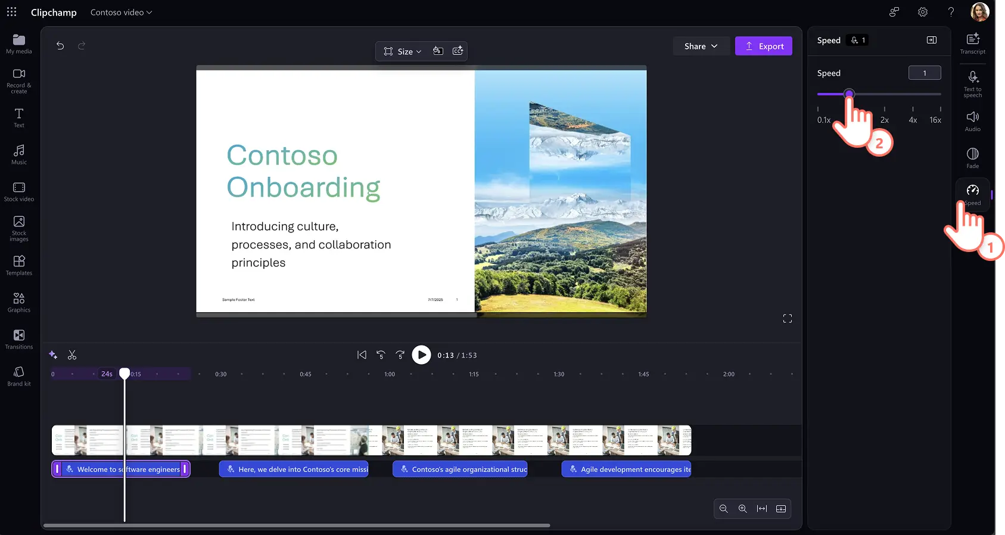The height and width of the screenshot is (535, 1005).
Task: Fit timeline to screen
Action: coord(762,509)
